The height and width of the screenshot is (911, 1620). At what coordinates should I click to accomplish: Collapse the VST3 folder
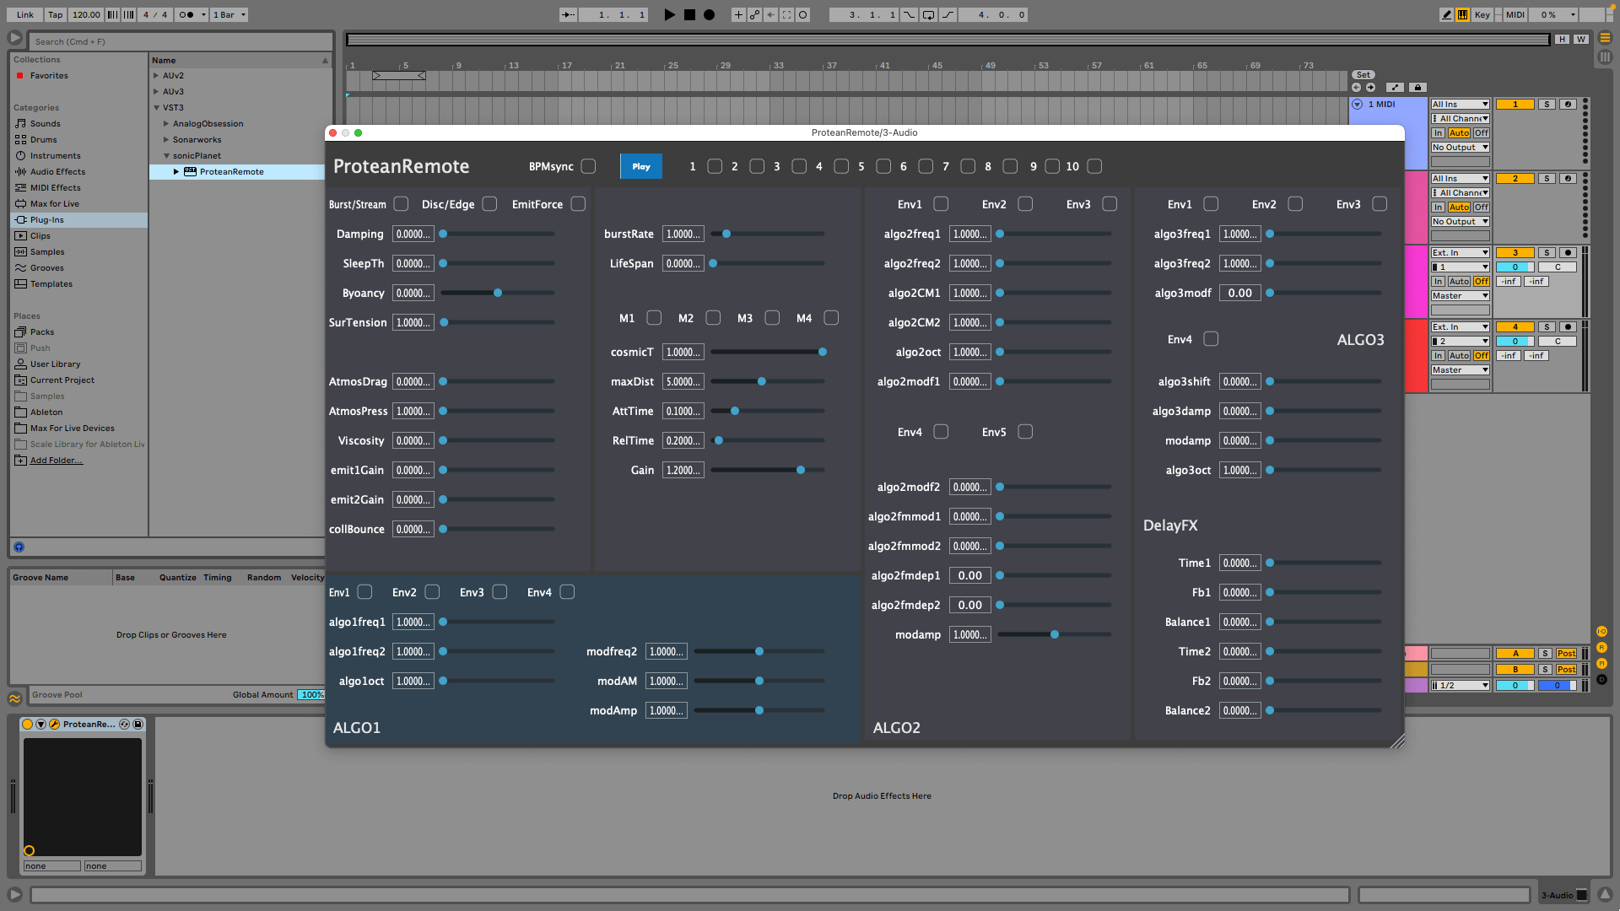click(x=156, y=108)
